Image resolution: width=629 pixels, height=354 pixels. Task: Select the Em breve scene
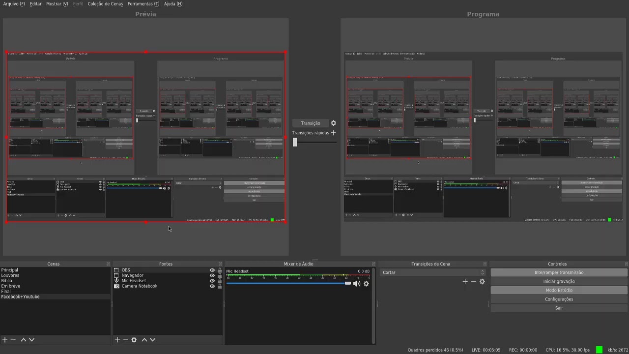click(x=55, y=286)
